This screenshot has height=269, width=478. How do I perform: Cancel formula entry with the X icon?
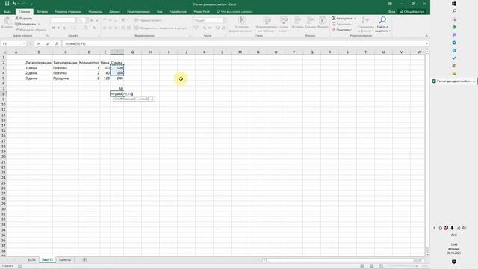39,43
